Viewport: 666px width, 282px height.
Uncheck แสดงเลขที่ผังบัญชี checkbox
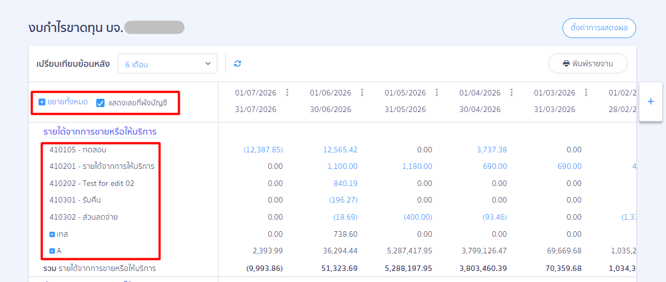coord(100,103)
